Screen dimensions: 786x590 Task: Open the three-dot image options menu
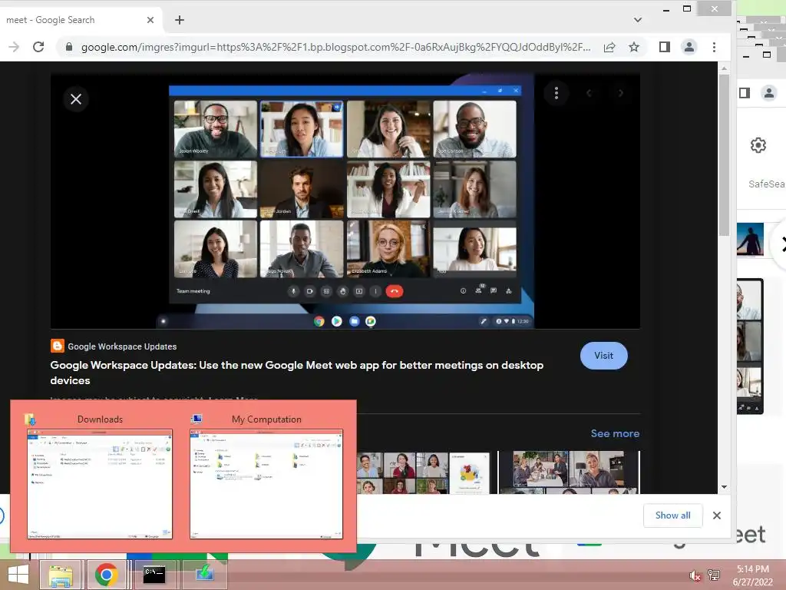(556, 93)
